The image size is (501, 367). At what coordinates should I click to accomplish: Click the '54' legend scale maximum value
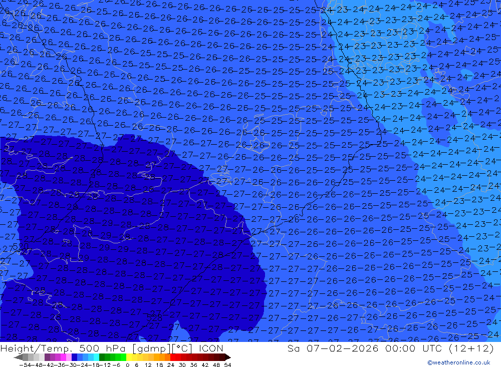227,365
